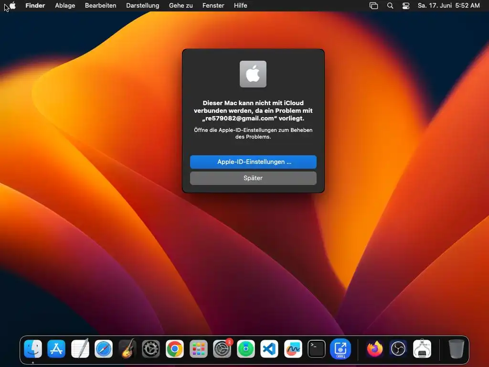Launch Terminal from the Dock
The height and width of the screenshot is (367, 489).
pyautogui.click(x=317, y=348)
